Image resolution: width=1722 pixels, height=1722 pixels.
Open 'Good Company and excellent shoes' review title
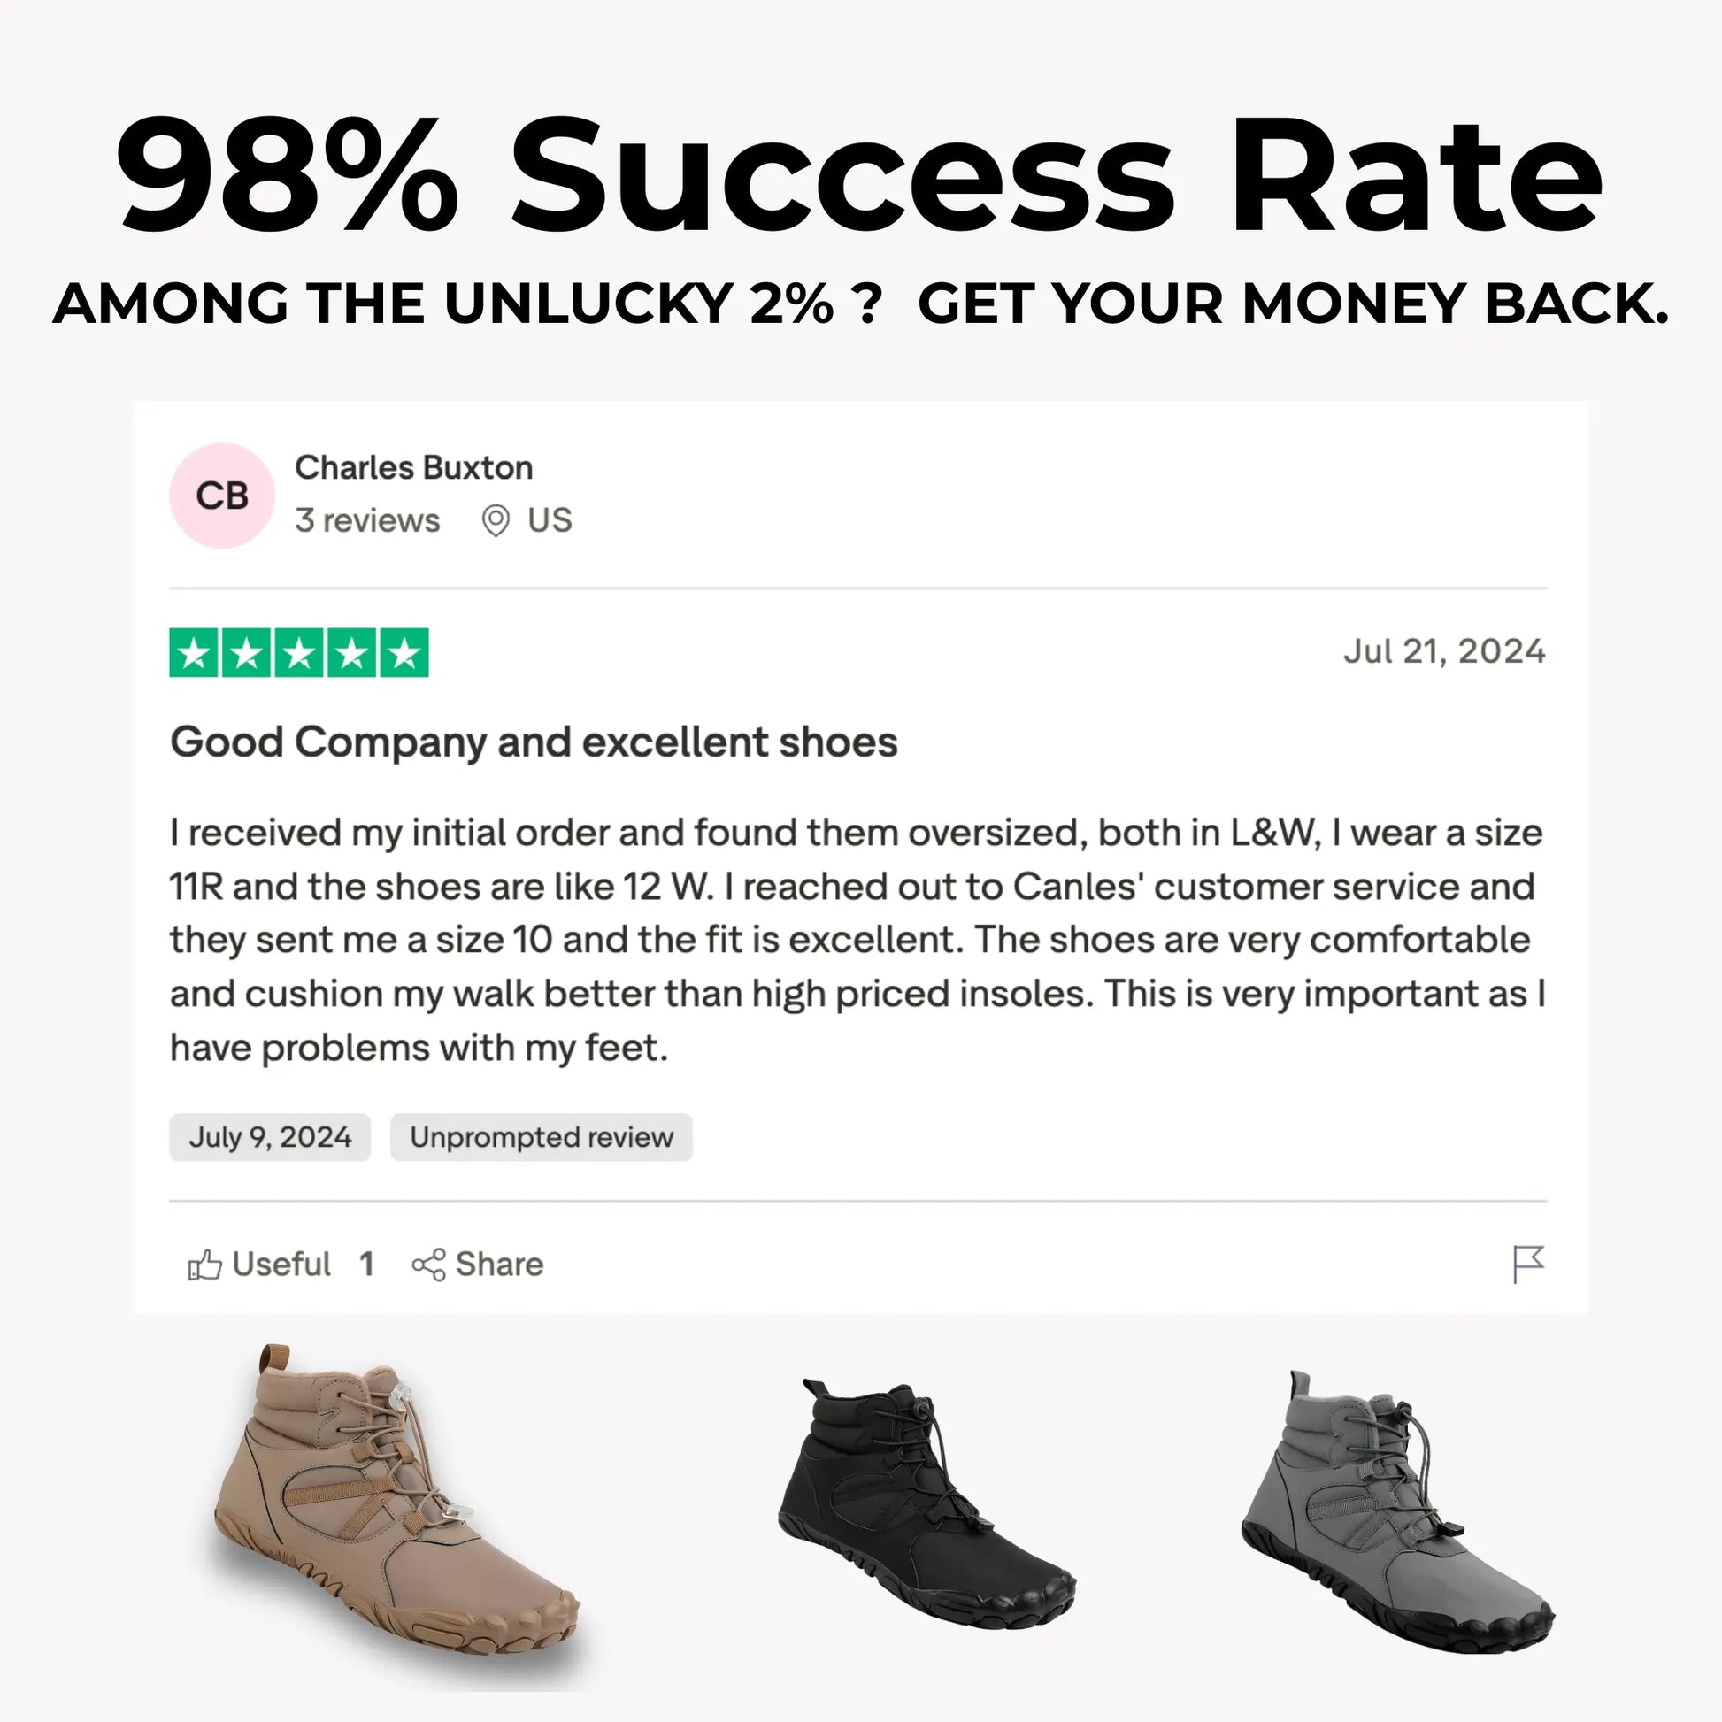[x=534, y=742]
